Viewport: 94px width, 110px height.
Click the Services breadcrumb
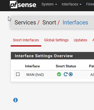(x=25, y=23)
